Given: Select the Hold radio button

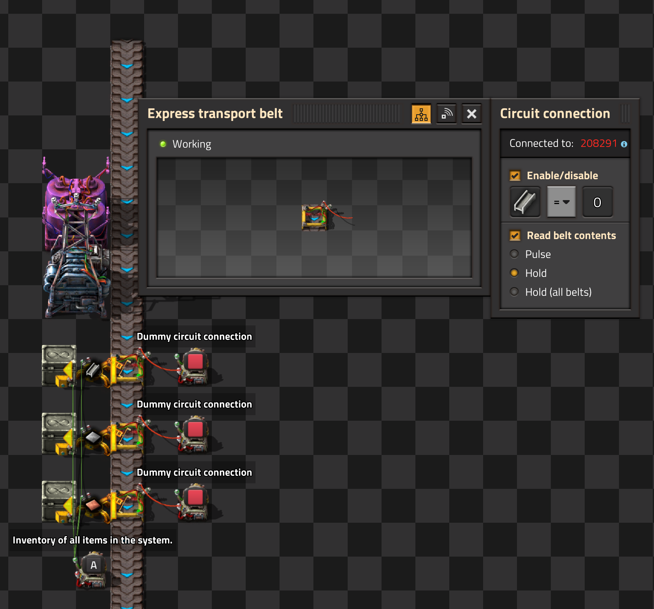Looking at the screenshot, I should coord(514,273).
